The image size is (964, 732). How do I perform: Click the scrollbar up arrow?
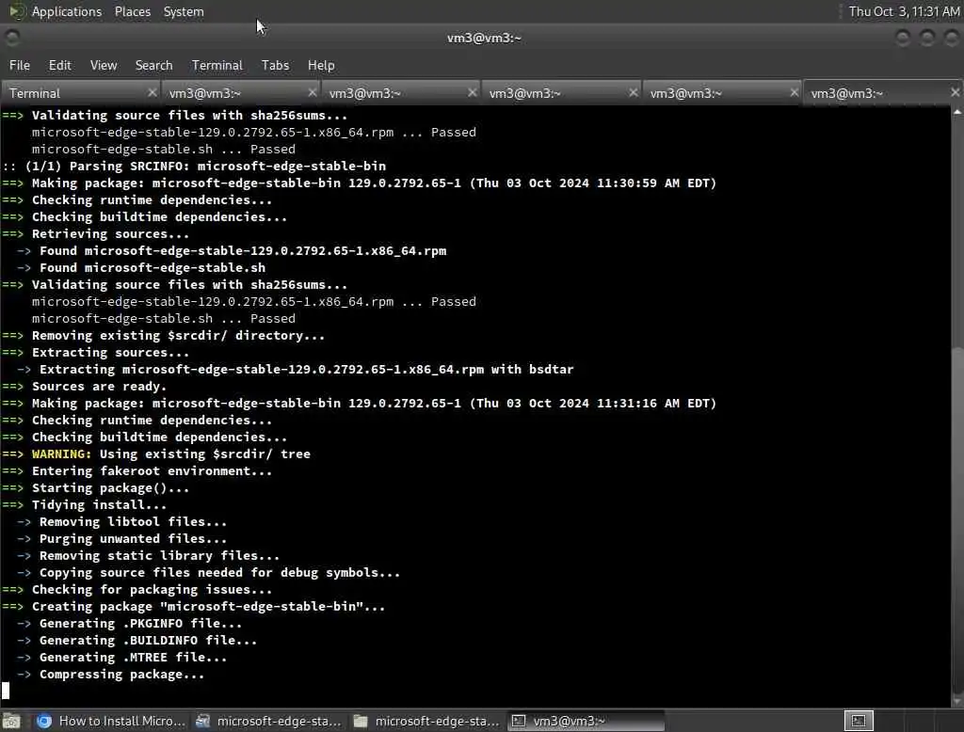[957, 112]
